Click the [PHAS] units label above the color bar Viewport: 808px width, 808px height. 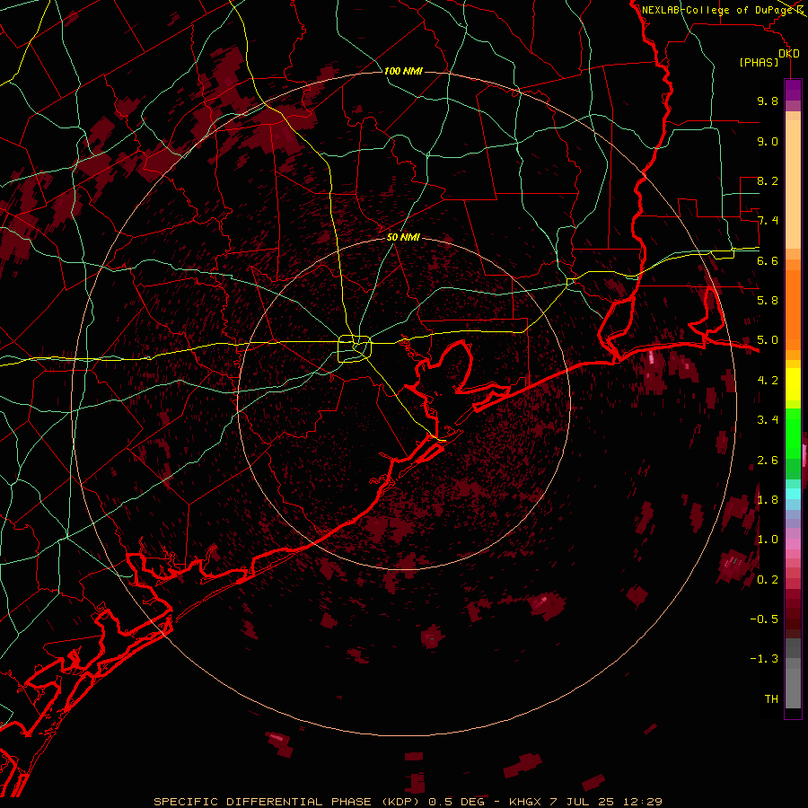[759, 62]
